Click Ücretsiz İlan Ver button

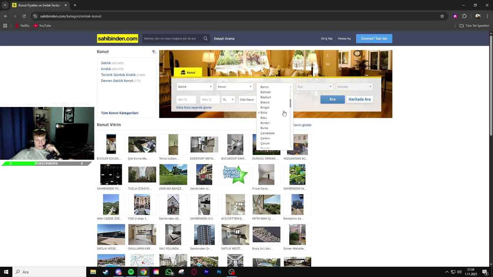pos(374,38)
